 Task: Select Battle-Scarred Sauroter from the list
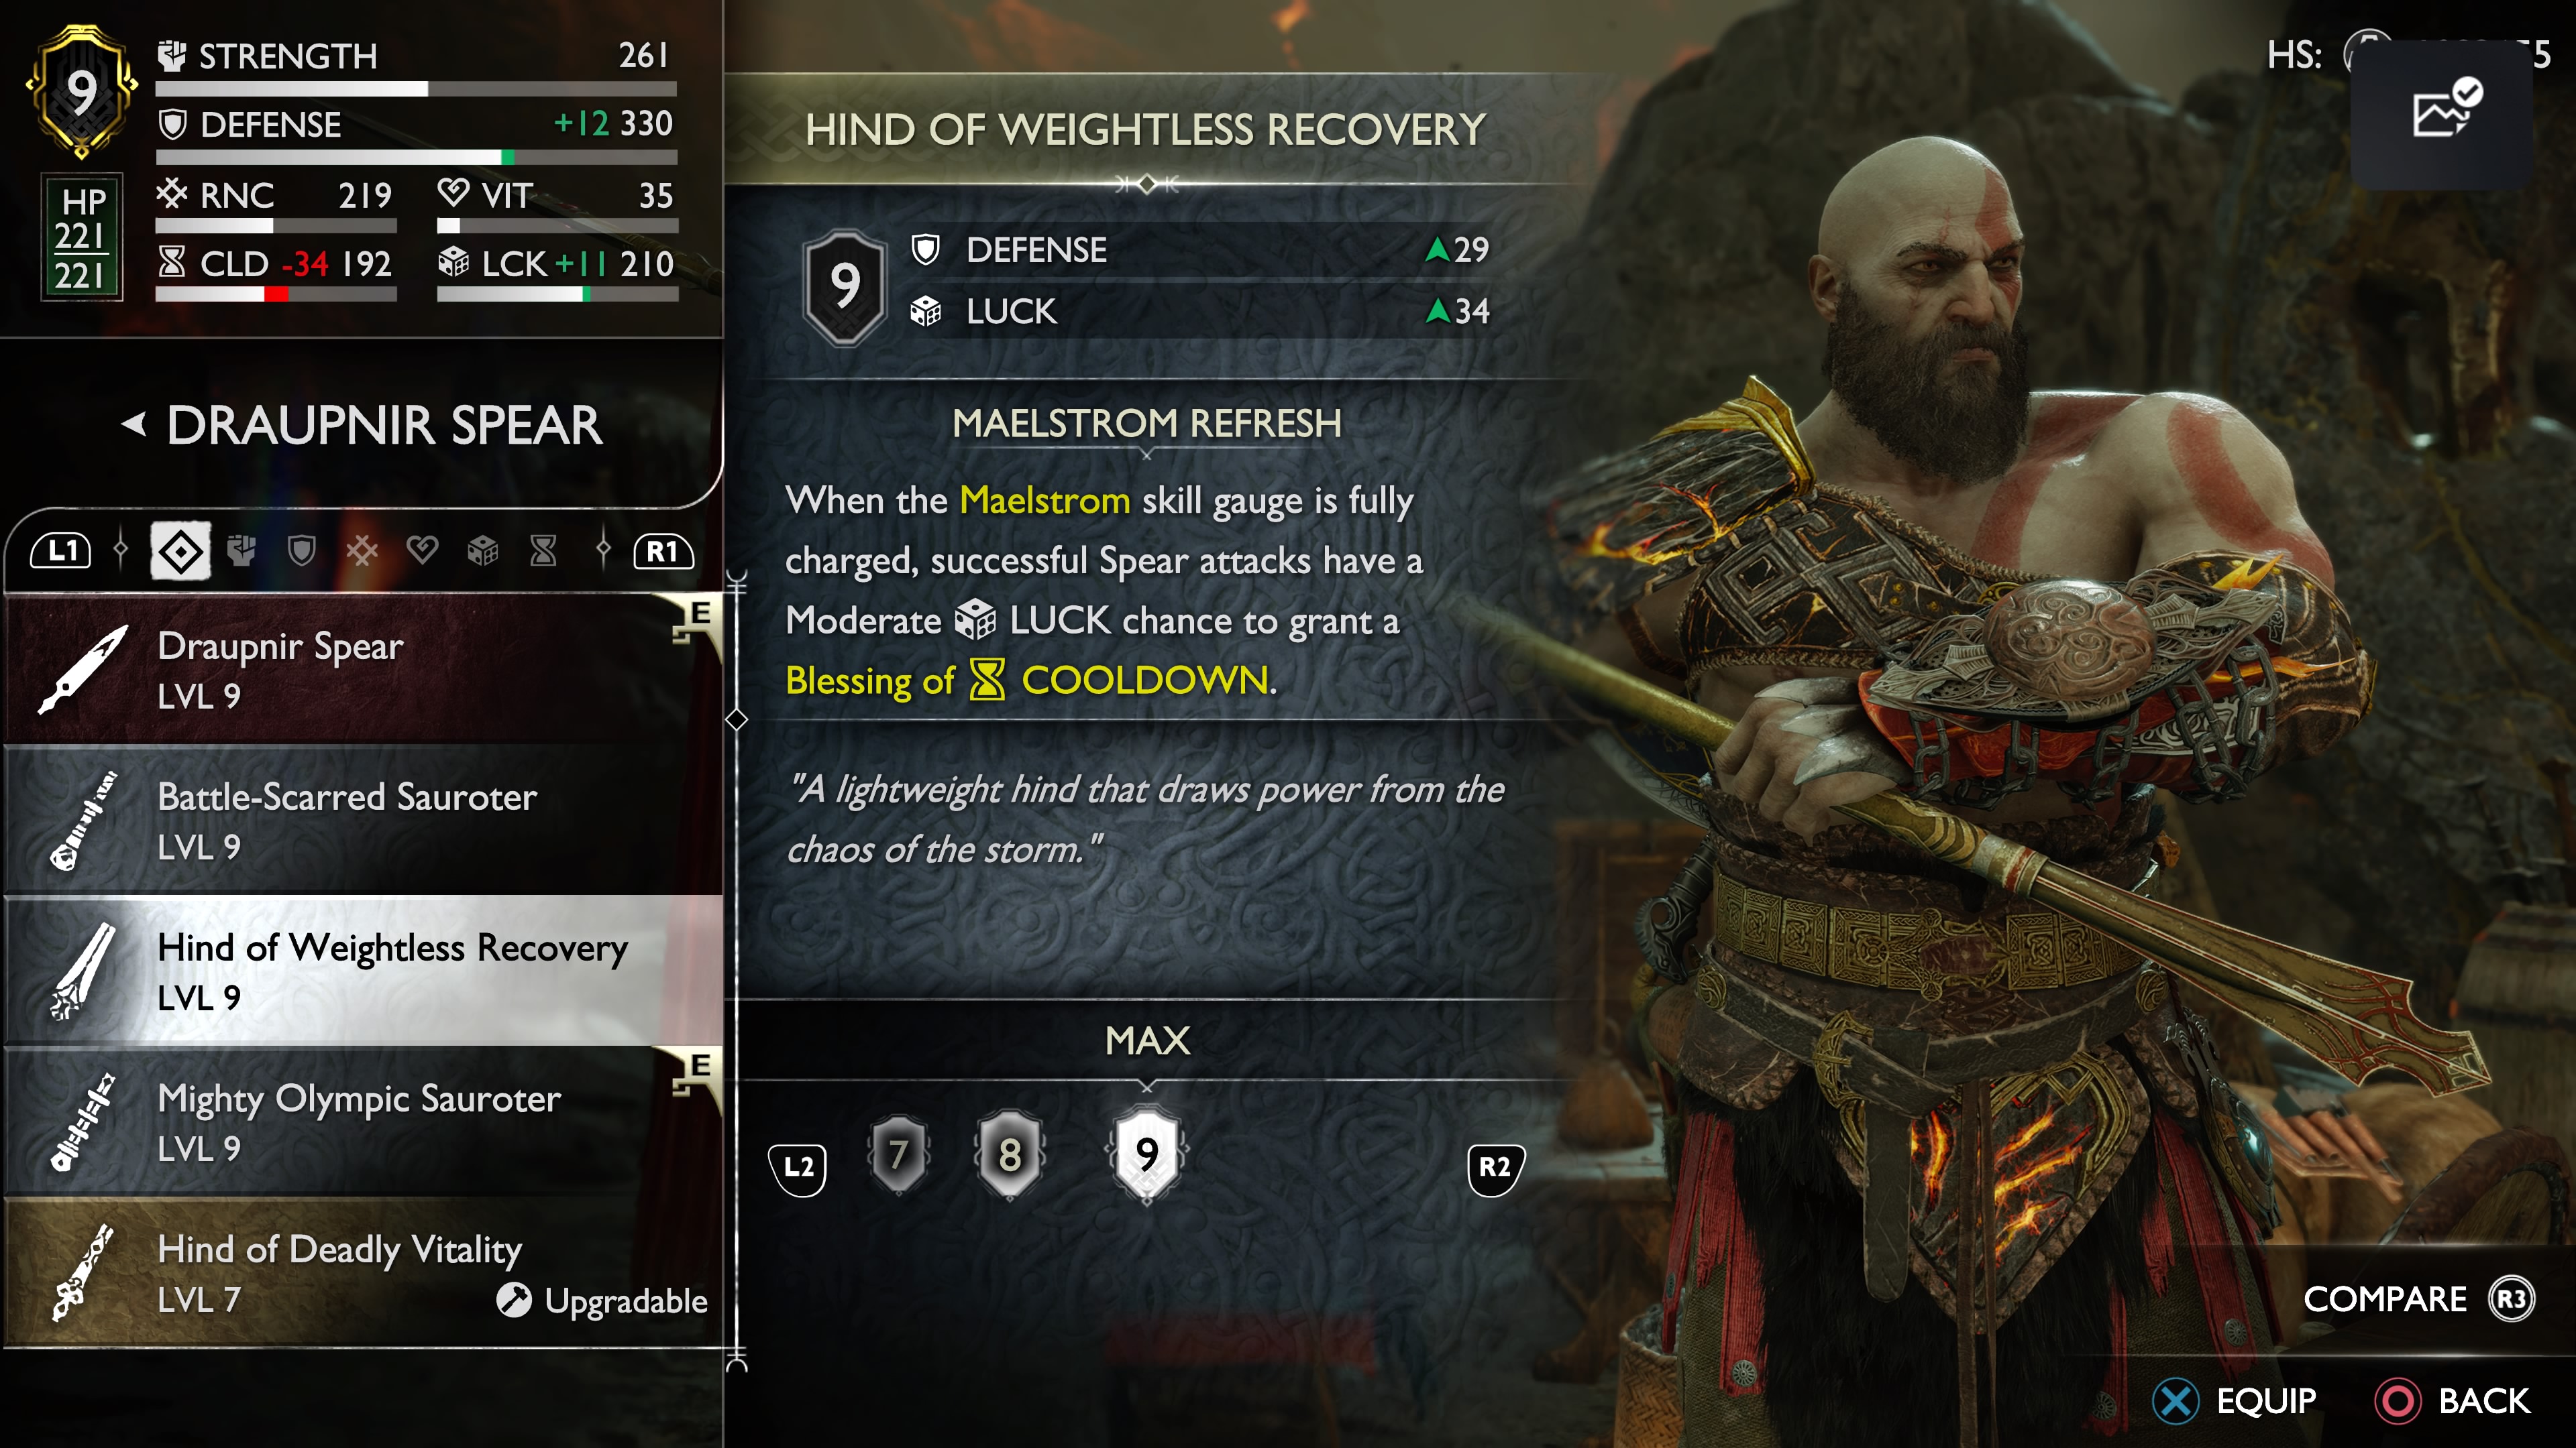click(363, 821)
